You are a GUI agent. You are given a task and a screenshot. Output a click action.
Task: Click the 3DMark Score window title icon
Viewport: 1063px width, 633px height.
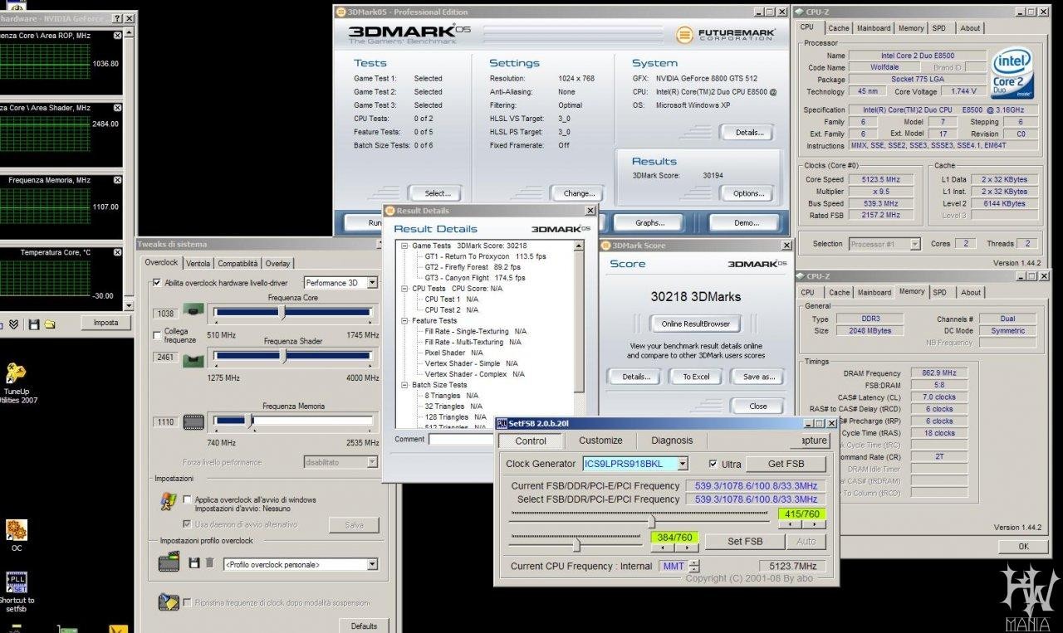click(605, 246)
